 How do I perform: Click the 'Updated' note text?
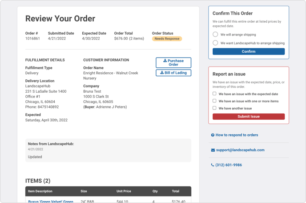pos(35,157)
